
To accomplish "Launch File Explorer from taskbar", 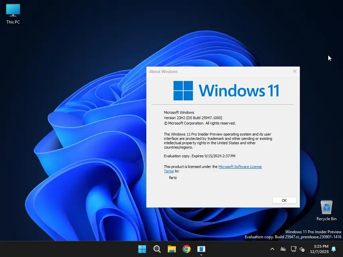I will pos(172,249).
